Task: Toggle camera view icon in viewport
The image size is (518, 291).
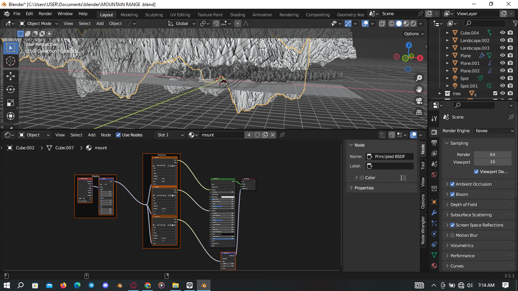Action: tap(419, 101)
